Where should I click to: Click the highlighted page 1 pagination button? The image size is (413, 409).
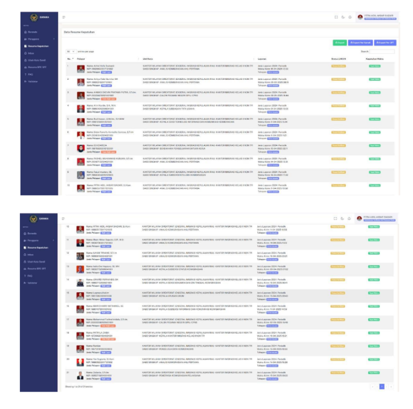click(x=382, y=386)
